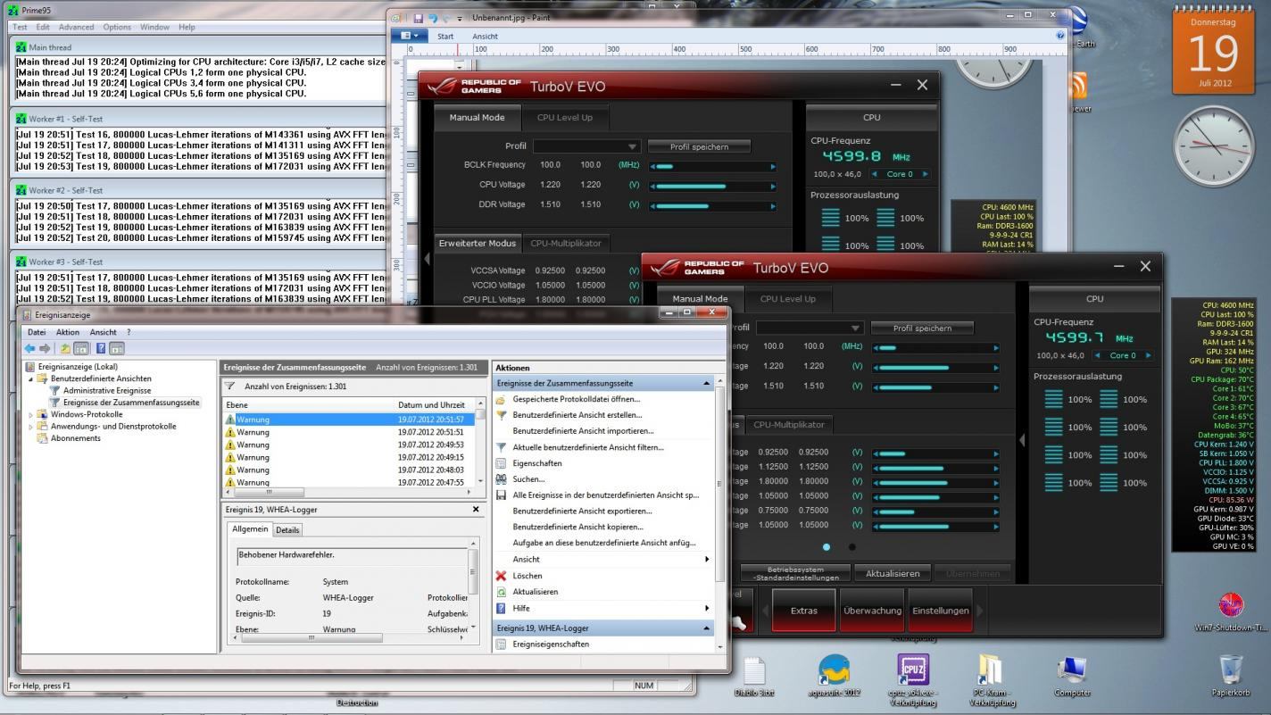Open the Aktion menu in Ereignisanzeige
Viewport: 1271px width, 715px height.
click(x=68, y=332)
